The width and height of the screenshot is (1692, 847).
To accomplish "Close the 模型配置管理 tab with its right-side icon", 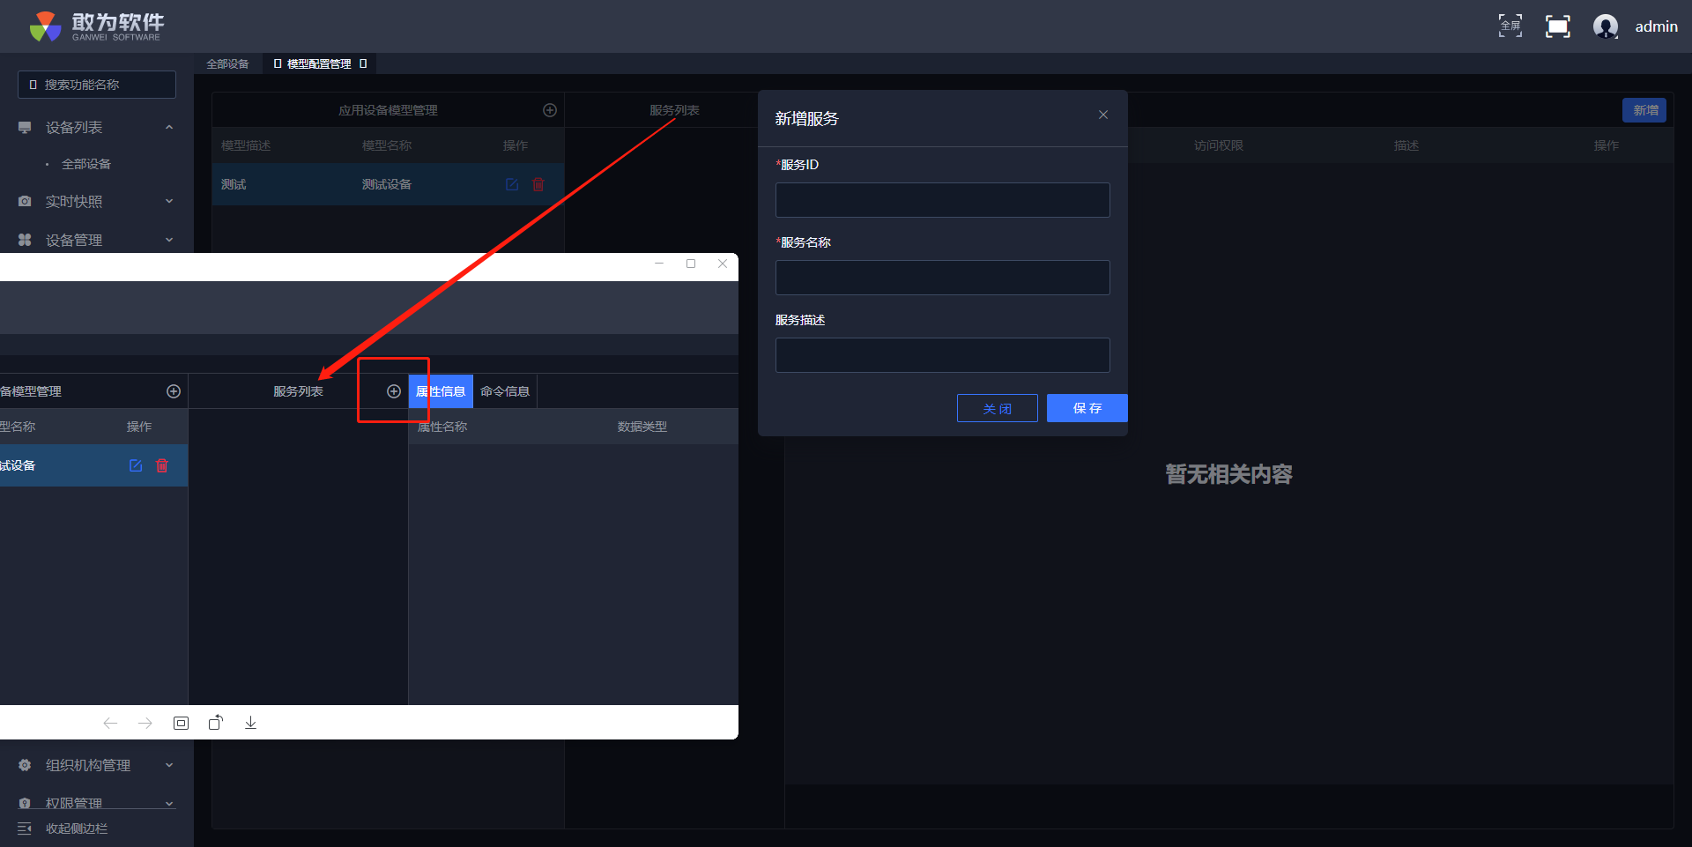I will click(x=363, y=63).
